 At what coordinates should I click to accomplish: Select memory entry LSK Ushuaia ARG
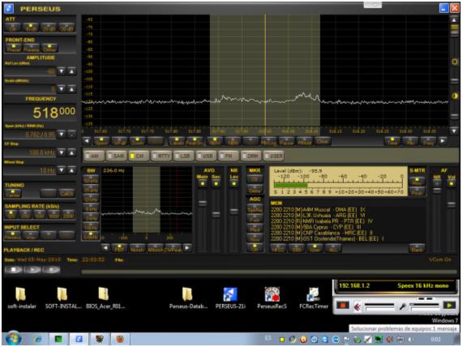[319, 216]
